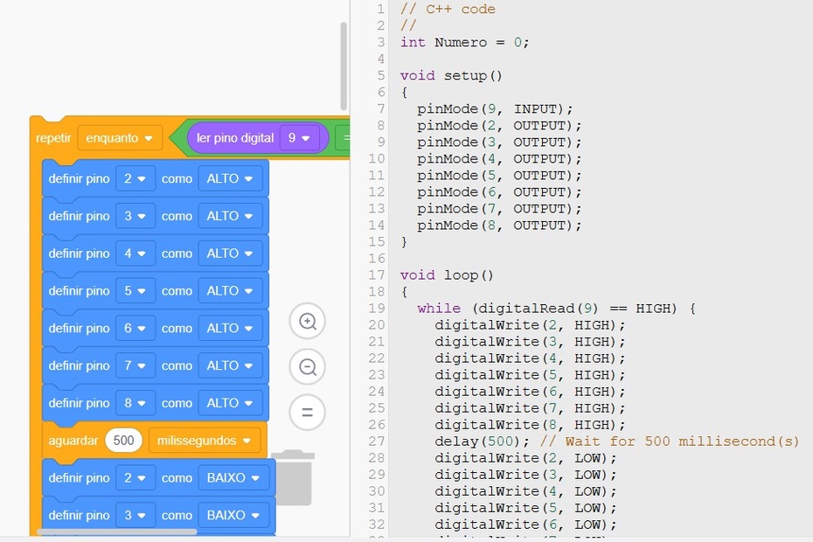Open BAIXO dropdown on the pin 2 block
This screenshot has width=813, height=542.
click(233, 478)
